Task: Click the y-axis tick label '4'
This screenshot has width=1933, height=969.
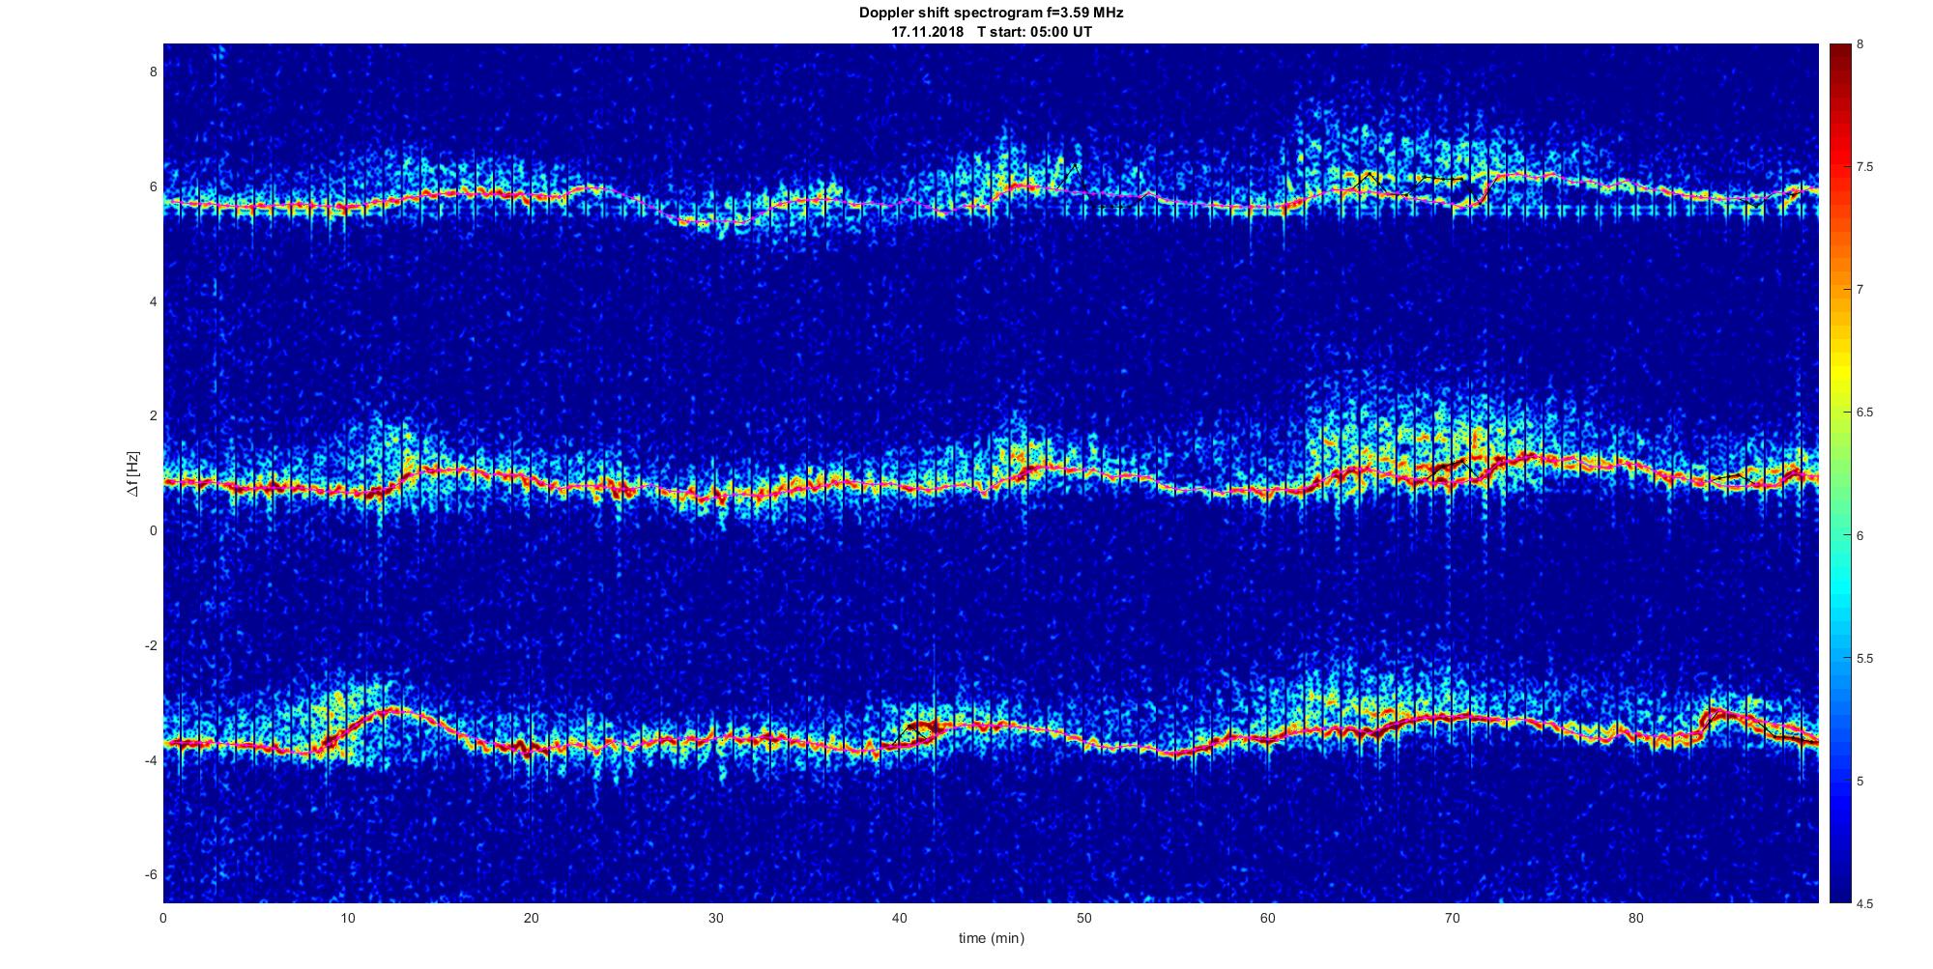Action: (x=153, y=301)
